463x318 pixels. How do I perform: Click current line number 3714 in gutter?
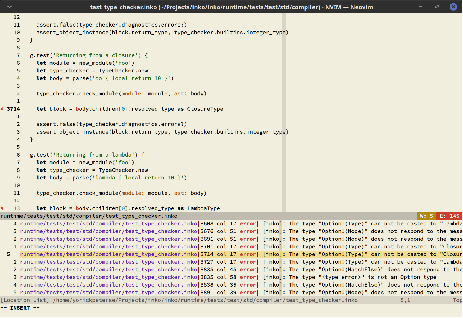pyautogui.click(x=13, y=109)
